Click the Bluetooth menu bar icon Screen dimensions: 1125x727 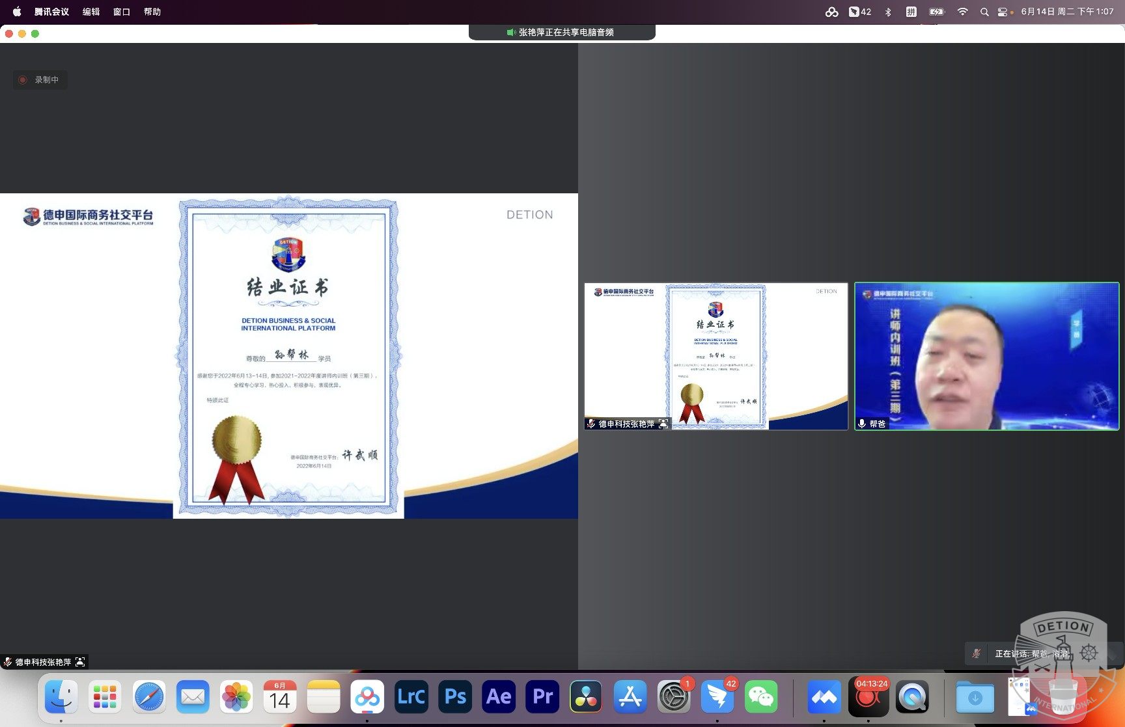click(888, 12)
